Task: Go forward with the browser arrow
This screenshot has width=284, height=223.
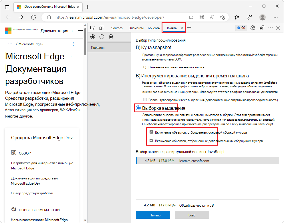Action: pos(21,17)
